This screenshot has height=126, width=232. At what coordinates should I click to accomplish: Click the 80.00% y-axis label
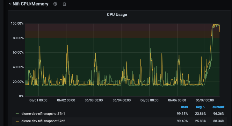(x=18, y=38)
